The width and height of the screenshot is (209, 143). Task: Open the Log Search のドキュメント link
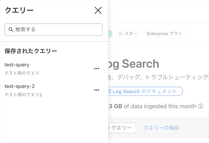[145, 91]
